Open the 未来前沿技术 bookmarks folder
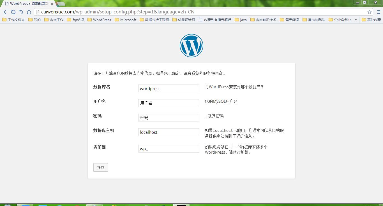Viewport: 383px width, 206px height. click(x=264, y=20)
